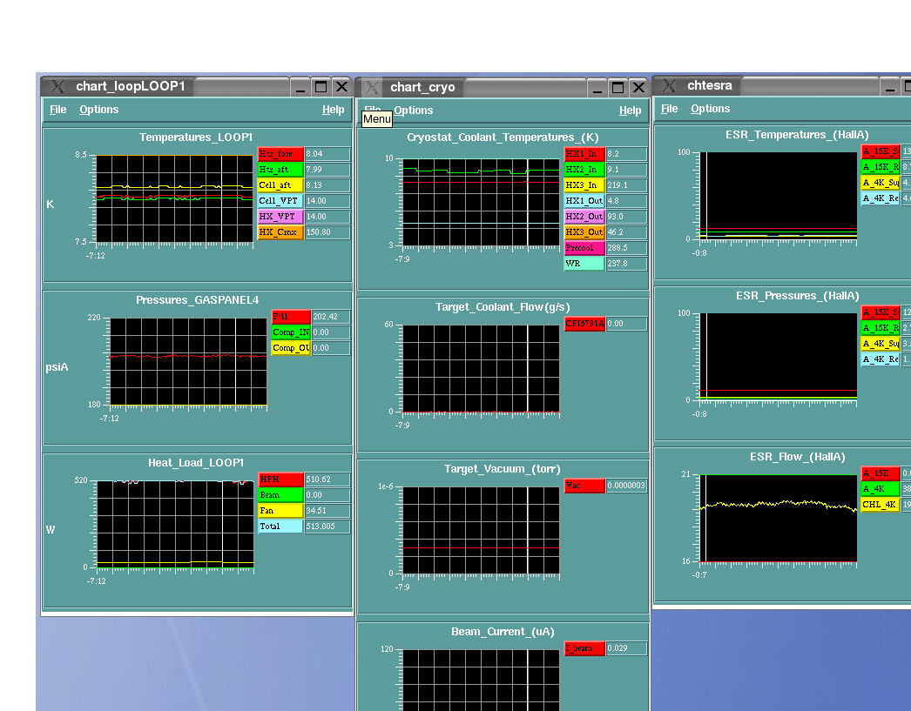The image size is (911, 711).
Task: Click inside the Pressures_GASPANEL4 plot area
Action: pyautogui.click(x=188, y=362)
